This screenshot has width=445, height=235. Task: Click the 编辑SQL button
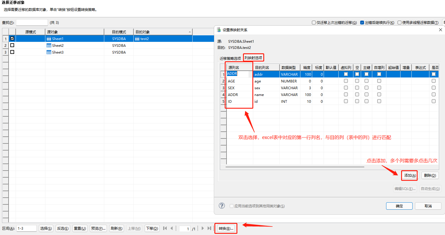[405, 189]
